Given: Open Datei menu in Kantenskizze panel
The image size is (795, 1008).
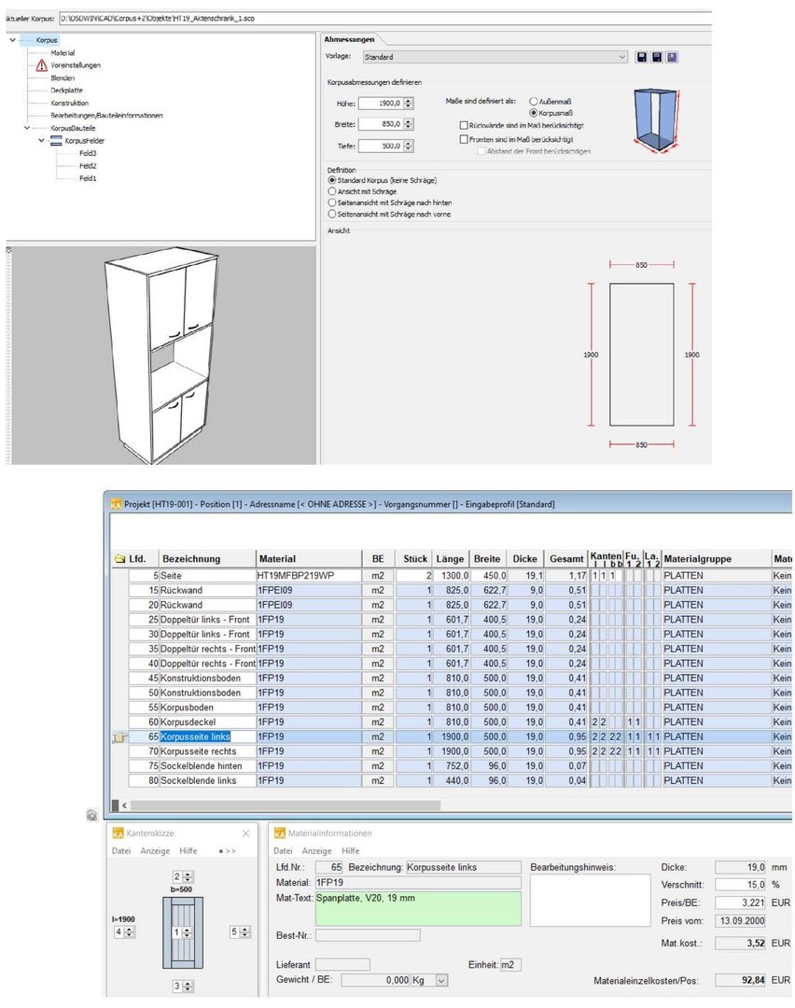Looking at the screenshot, I should click(120, 851).
